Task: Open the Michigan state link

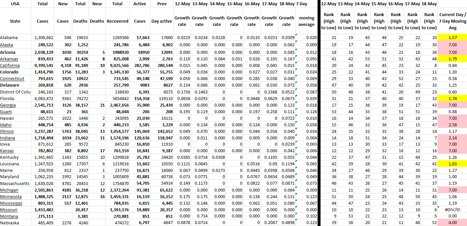Action: coord(9,190)
